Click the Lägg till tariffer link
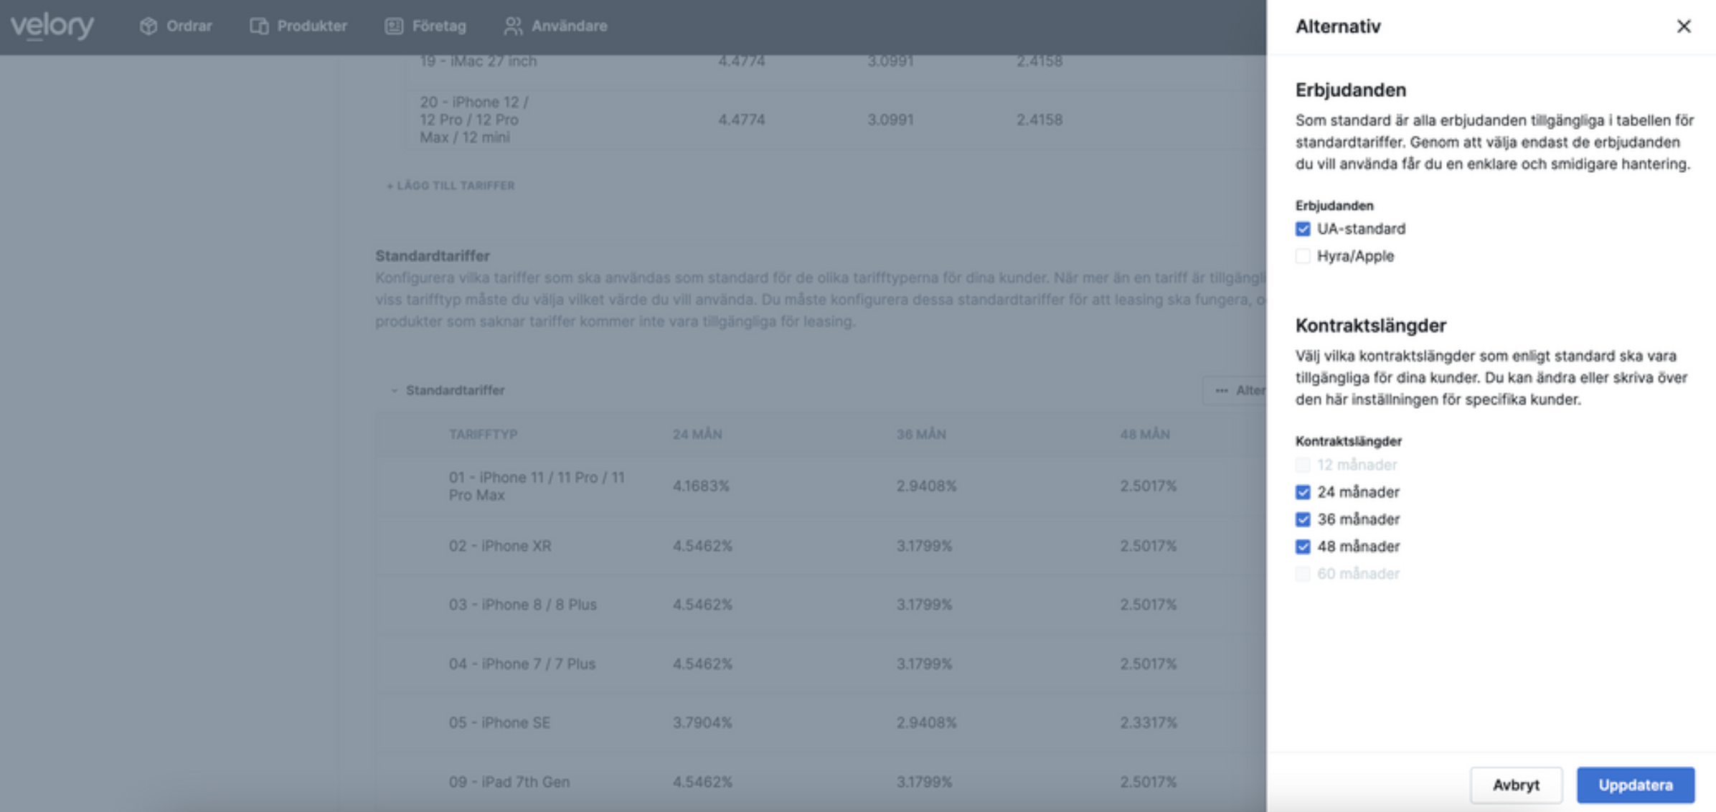The width and height of the screenshot is (1716, 812). point(451,186)
